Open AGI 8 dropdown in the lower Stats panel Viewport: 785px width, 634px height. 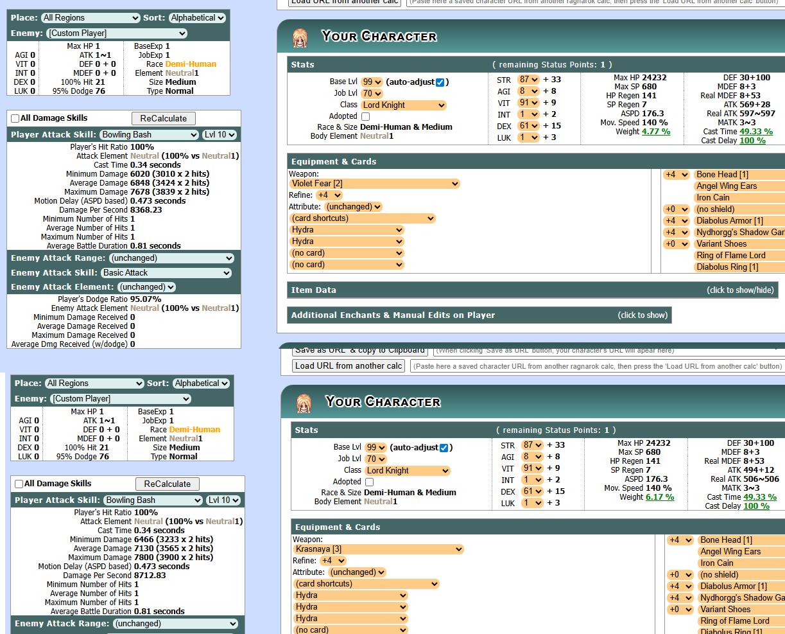pyautogui.click(x=532, y=457)
